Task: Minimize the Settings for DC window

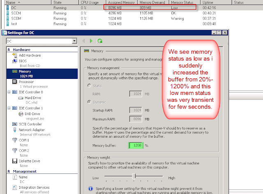Action: 214,33
